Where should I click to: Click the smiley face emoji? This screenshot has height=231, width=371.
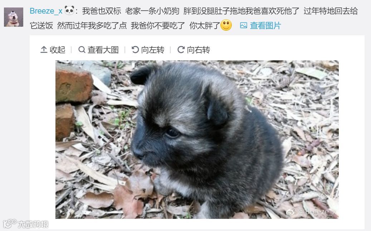click(226, 25)
